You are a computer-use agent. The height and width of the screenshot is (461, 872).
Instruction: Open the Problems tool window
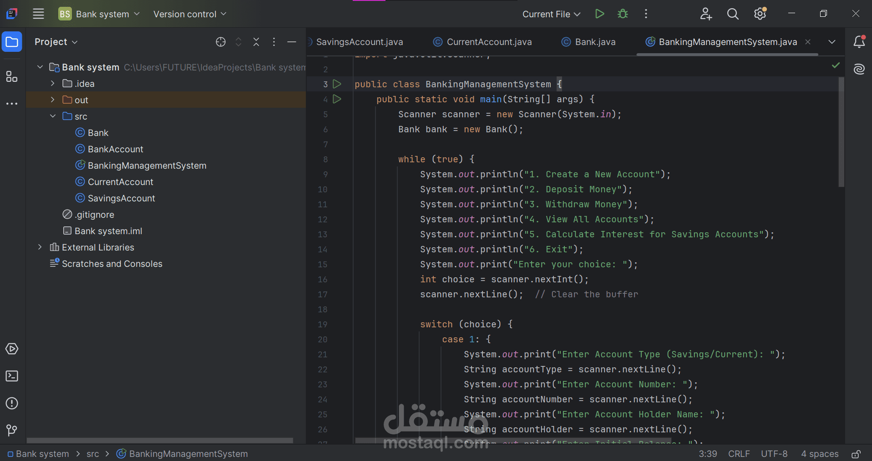[x=12, y=403]
